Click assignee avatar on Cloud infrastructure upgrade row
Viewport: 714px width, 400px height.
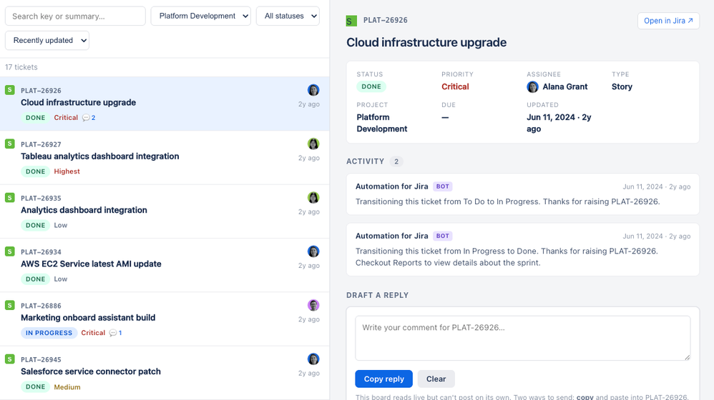[x=313, y=90]
